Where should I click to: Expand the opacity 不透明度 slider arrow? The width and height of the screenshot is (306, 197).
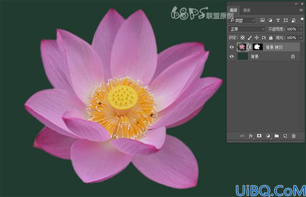point(301,29)
